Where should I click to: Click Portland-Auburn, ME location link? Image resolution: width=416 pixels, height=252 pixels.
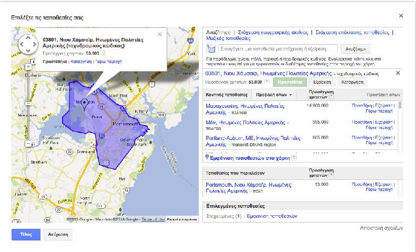(x=253, y=141)
